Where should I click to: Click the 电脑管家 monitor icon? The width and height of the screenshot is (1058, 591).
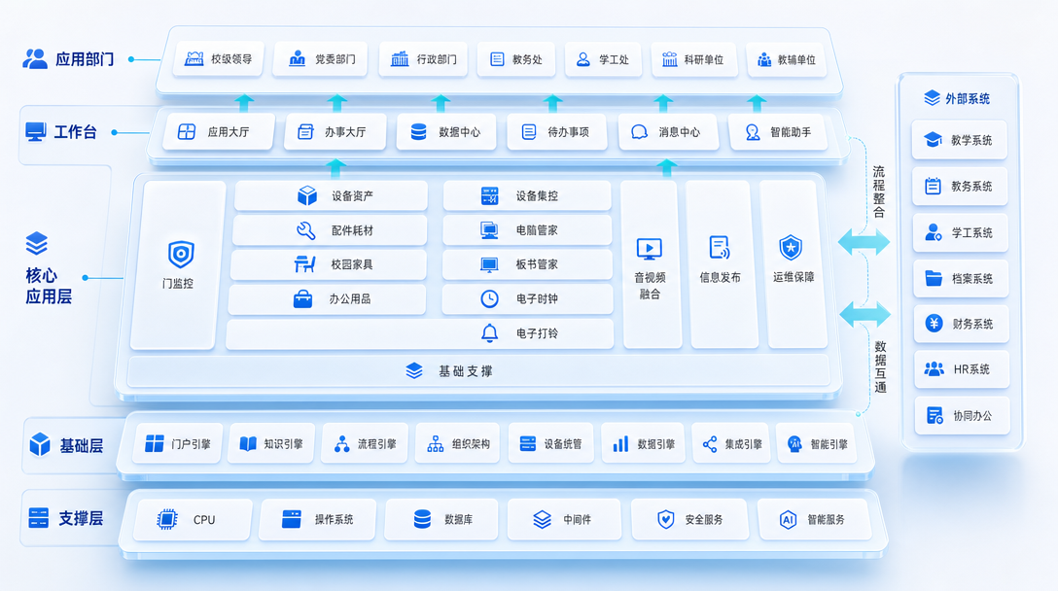[x=489, y=230]
